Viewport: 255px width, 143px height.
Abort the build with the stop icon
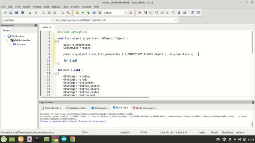coord(100,13)
